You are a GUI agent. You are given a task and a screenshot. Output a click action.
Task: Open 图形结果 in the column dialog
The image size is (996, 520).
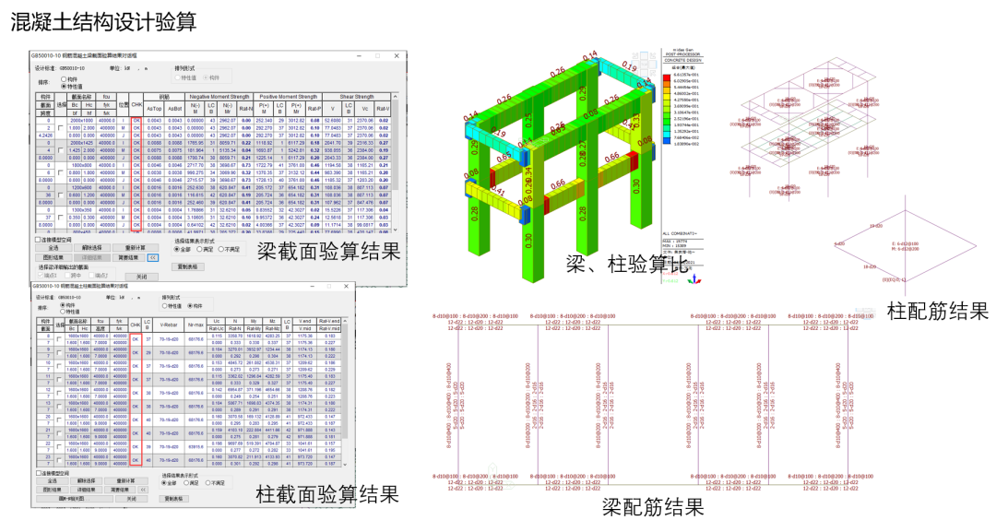53,490
